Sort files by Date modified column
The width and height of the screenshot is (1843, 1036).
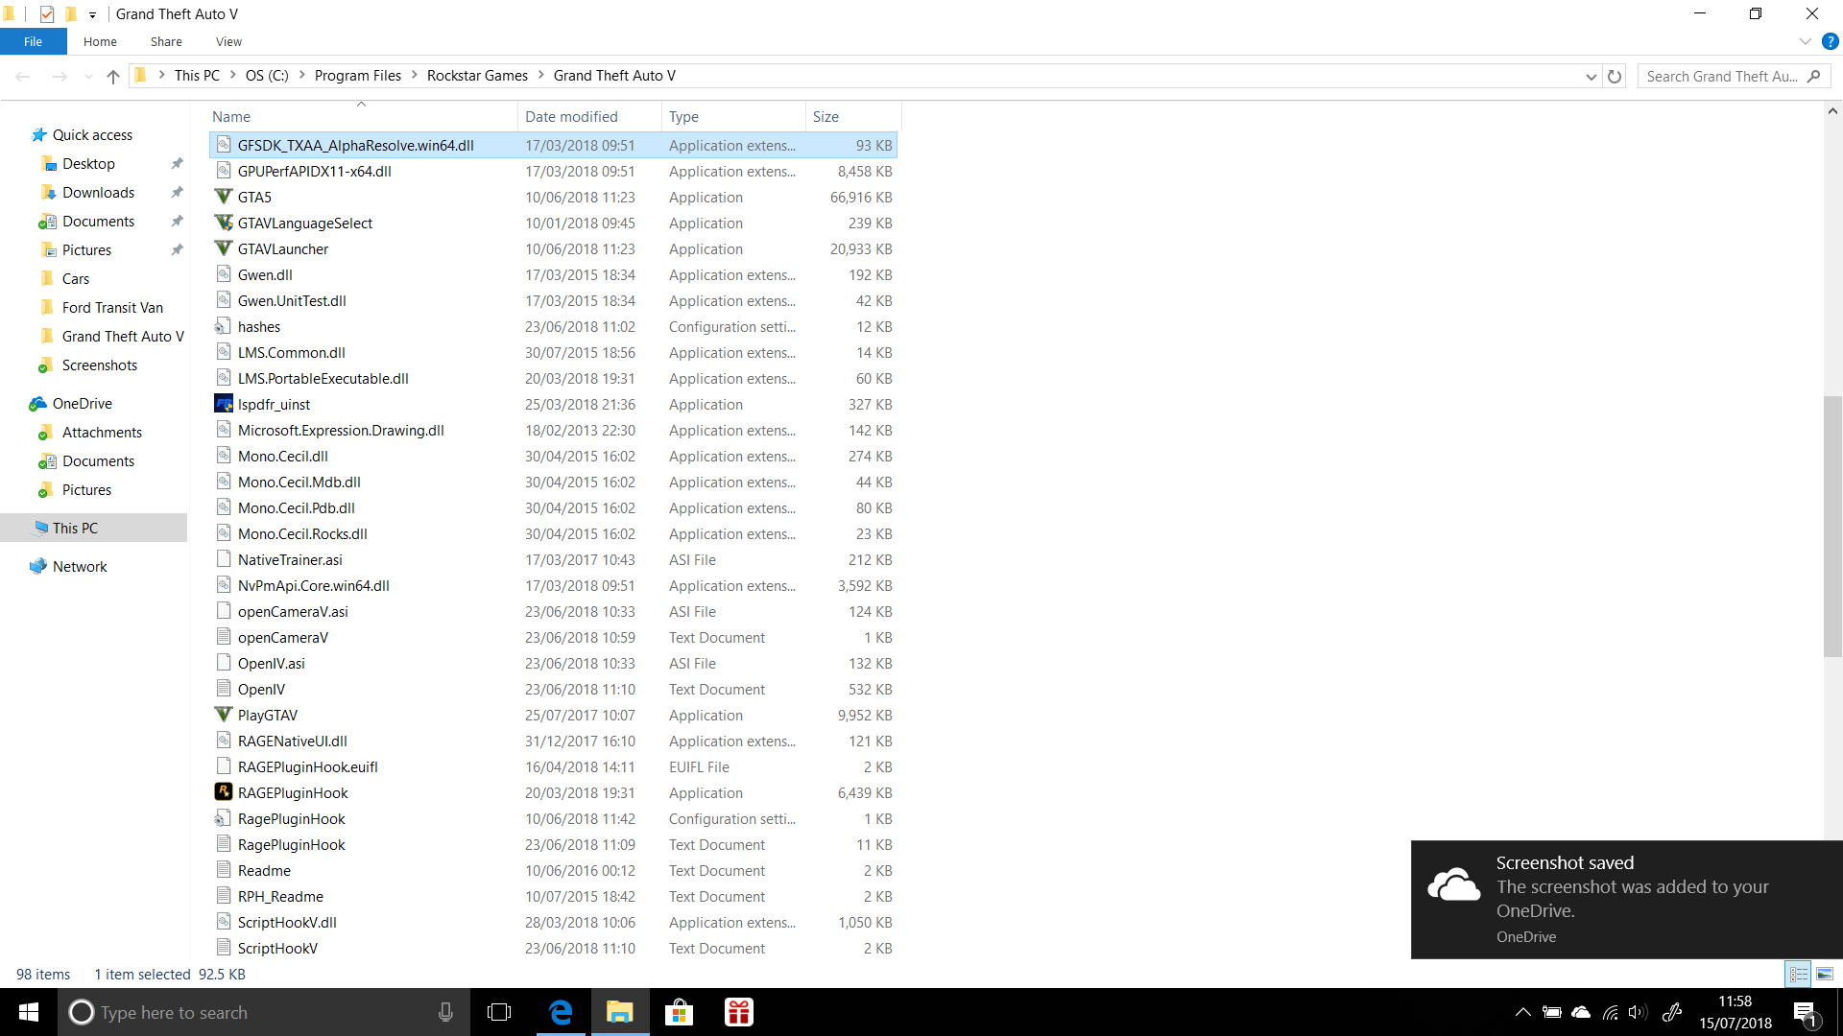(x=571, y=116)
